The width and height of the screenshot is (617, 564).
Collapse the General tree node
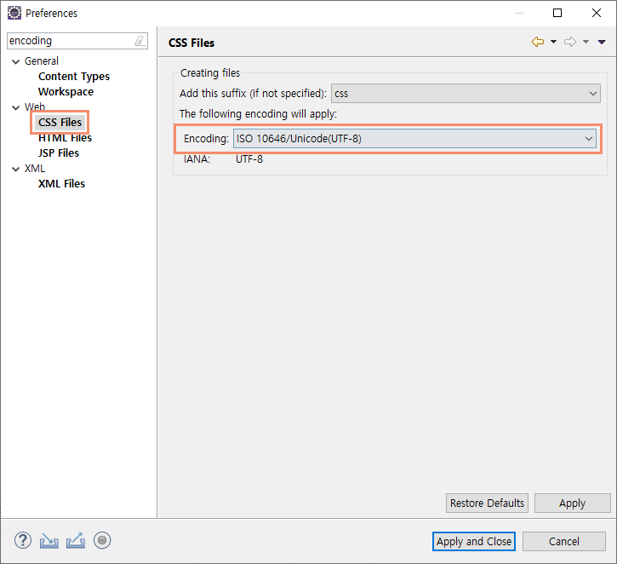click(x=15, y=62)
